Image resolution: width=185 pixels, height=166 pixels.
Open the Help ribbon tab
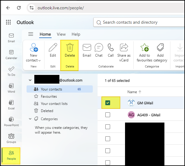[76, 34]
